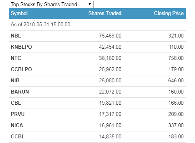This screenshot has height=143, width=195.
Task: Click the dropdown arrow beside Top Stocks
Action: click(90, 4)
